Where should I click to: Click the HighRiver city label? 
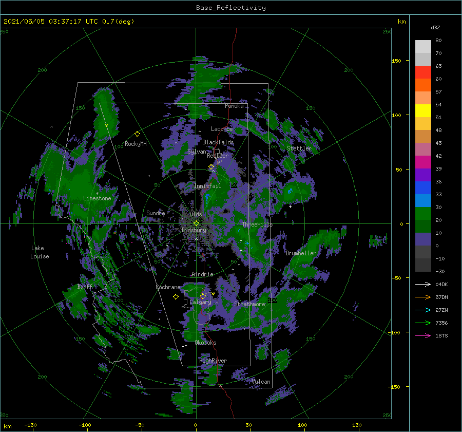[213, 361]
